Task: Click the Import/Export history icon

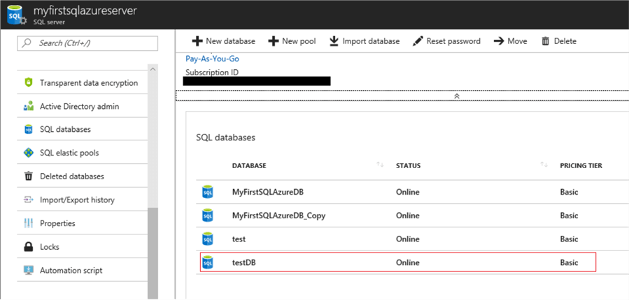Action: tap(29, 200)
